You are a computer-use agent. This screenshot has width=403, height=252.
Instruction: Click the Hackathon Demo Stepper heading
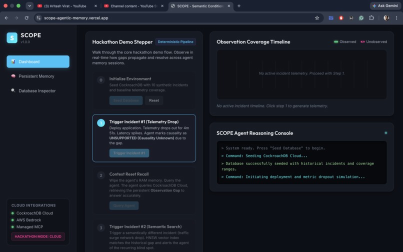click(x=122, y=42)
